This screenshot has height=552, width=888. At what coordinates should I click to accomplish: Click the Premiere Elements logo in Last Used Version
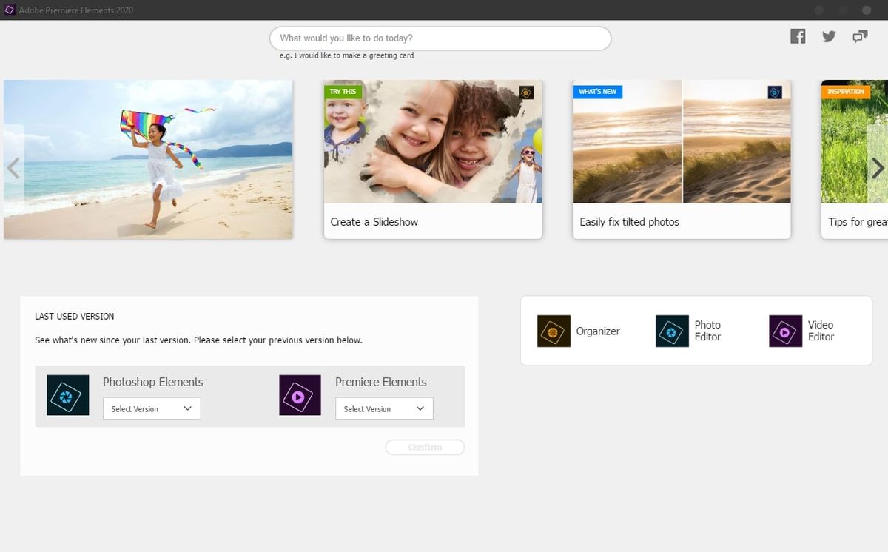[x=300, y=394]
